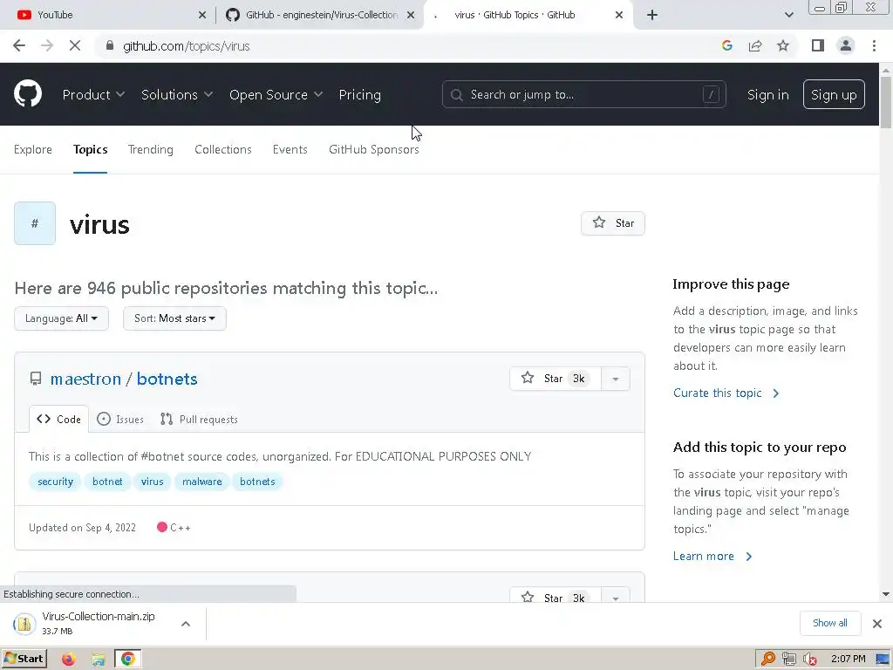Click the lock icon in address bar
Viewport: 893px width, 670px height.
[110, 46]
